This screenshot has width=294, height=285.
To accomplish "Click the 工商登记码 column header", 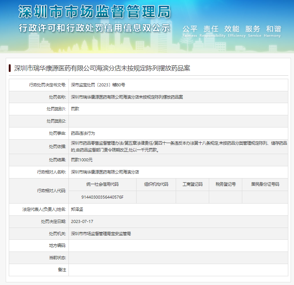I will 192,184.
